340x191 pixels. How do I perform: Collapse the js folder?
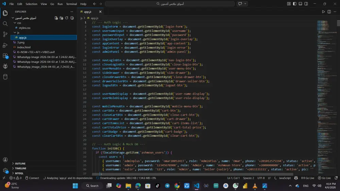click(44, 33)
